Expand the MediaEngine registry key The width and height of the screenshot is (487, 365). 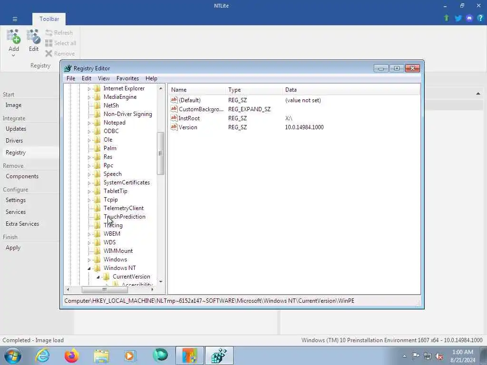click(89, 97)
